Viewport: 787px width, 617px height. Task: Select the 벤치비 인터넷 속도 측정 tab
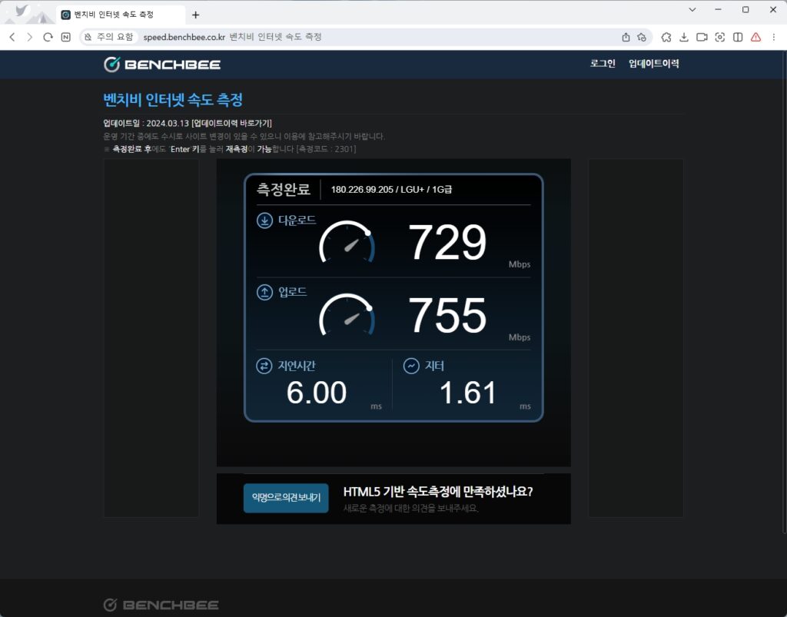coord(120,15)
